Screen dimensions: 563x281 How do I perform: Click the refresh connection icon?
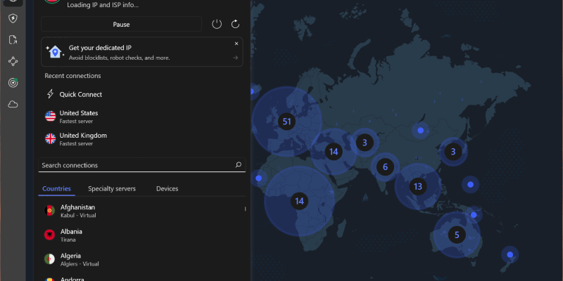click(235, 25)
